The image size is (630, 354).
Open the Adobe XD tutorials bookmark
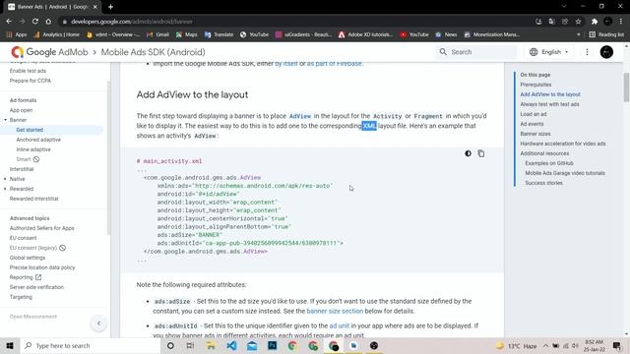(365, 34)
